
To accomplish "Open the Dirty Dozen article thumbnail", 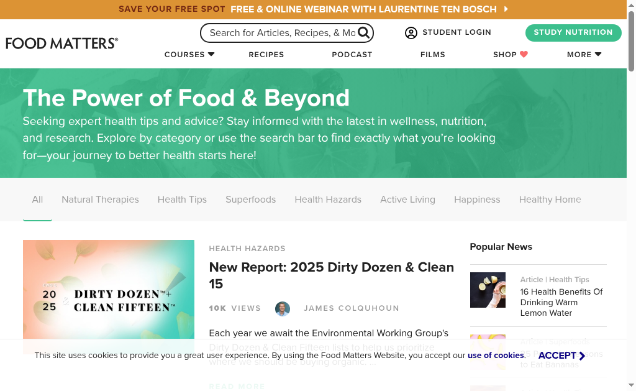I will (x=109, y=297).
